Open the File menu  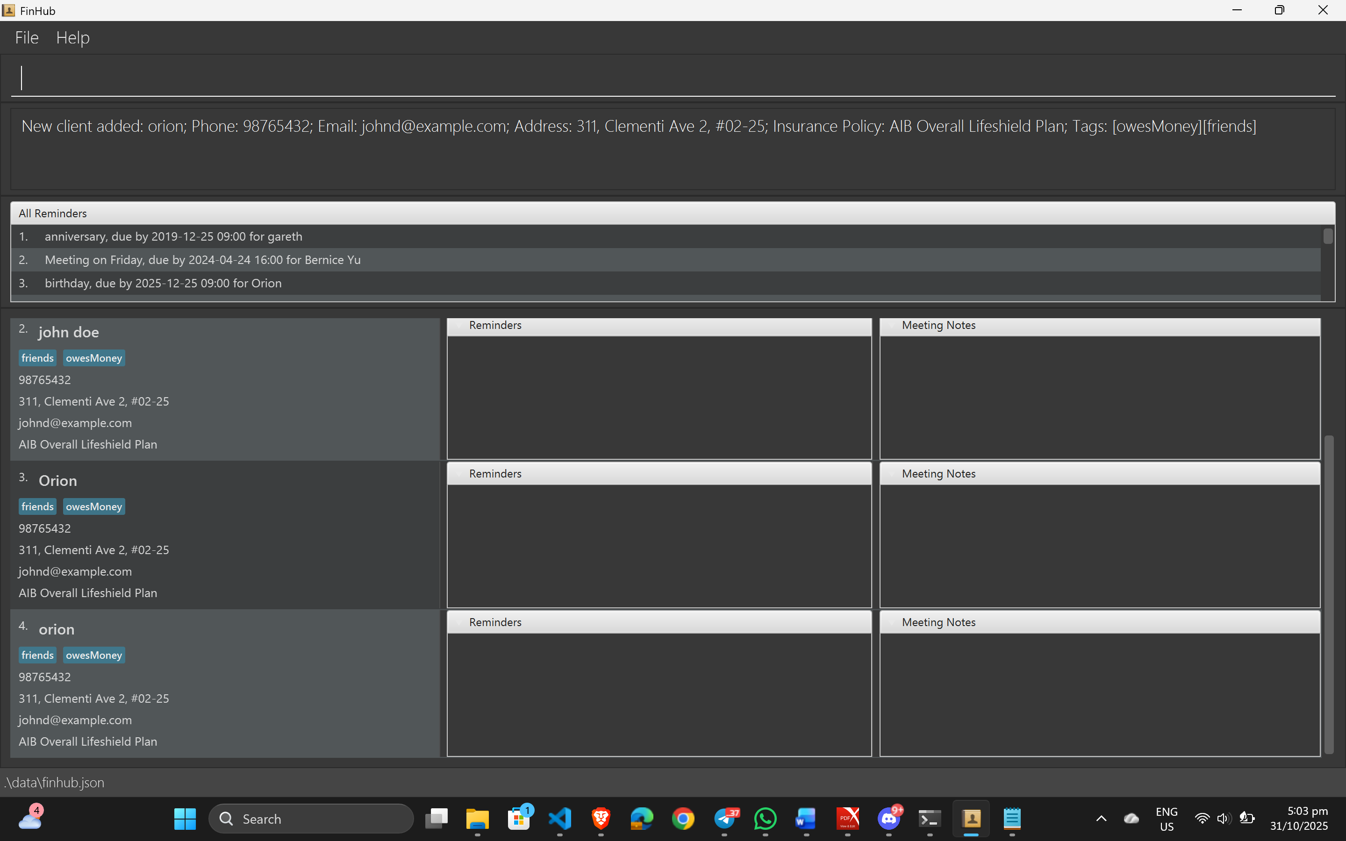27,38
